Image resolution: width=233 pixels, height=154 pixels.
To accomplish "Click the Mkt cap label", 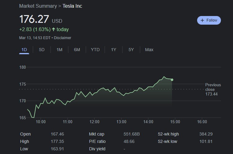I will tap(97, 134).
